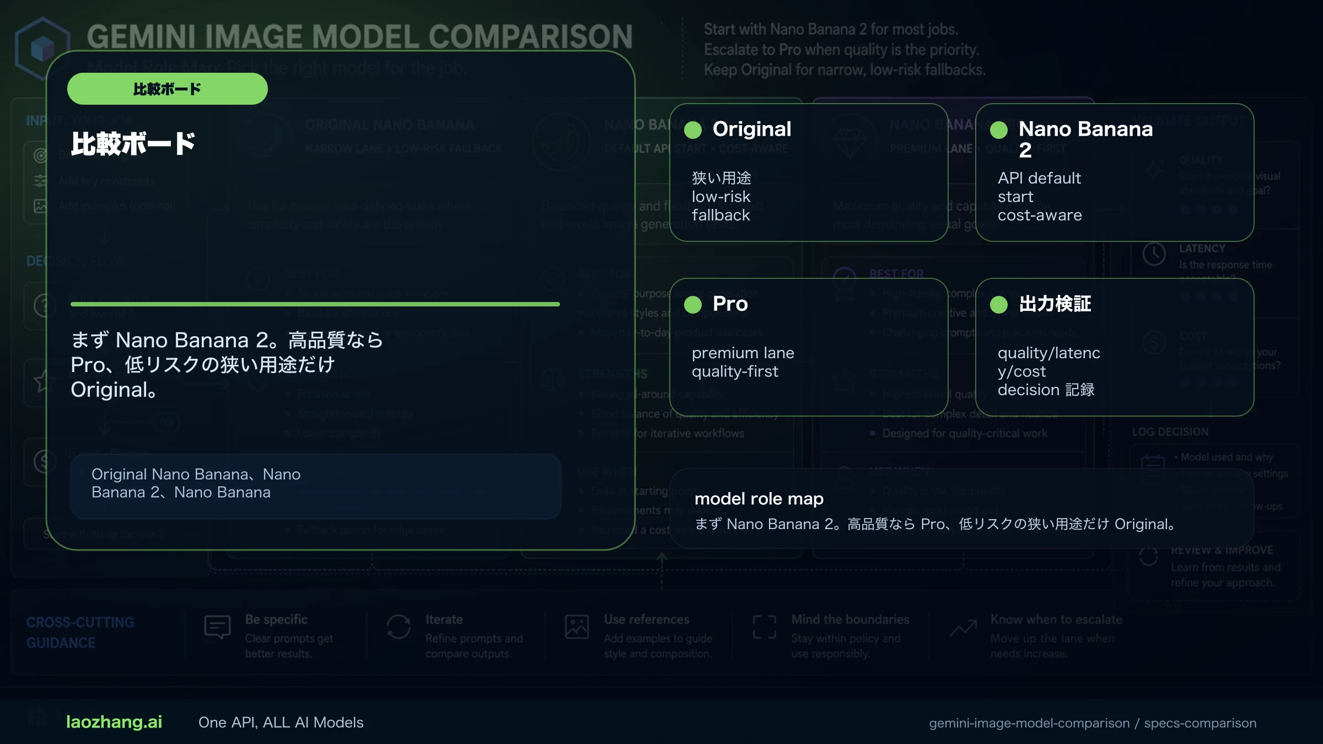Click the Know when to escalate arrow icon
This screenshot has width=1323, height=744.
[963, 627]
